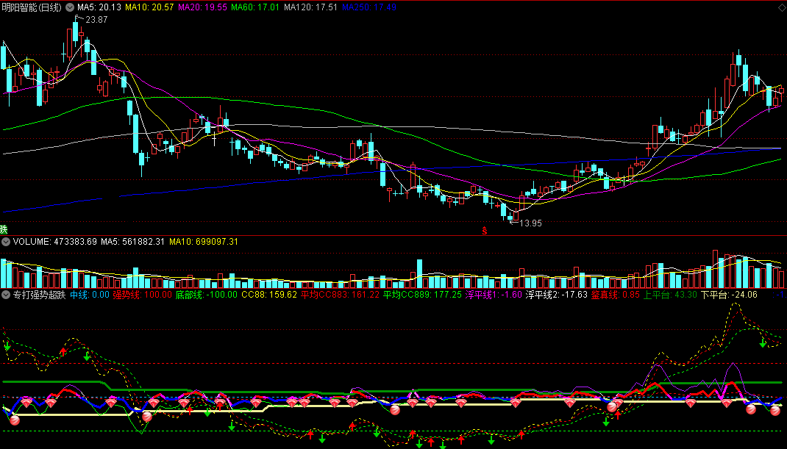Click the 强势线: 100.00 value
Image resolution: width=787 pixels, height=449 pixels.
point(142,295)
